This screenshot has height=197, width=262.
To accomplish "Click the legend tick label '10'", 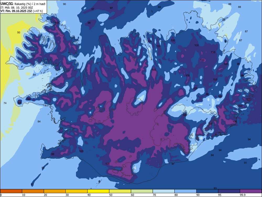I will coord(24,195).
